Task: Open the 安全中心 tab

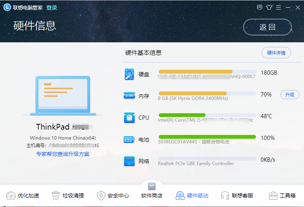Action: (113, 196)
